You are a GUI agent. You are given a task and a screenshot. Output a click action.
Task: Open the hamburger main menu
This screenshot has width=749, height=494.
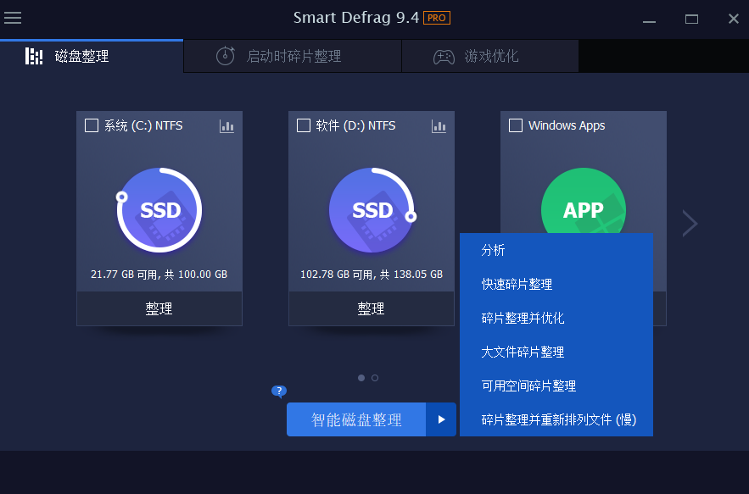pos(13,18)
